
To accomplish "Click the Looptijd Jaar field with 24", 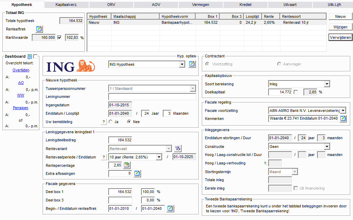I will 146,113.
